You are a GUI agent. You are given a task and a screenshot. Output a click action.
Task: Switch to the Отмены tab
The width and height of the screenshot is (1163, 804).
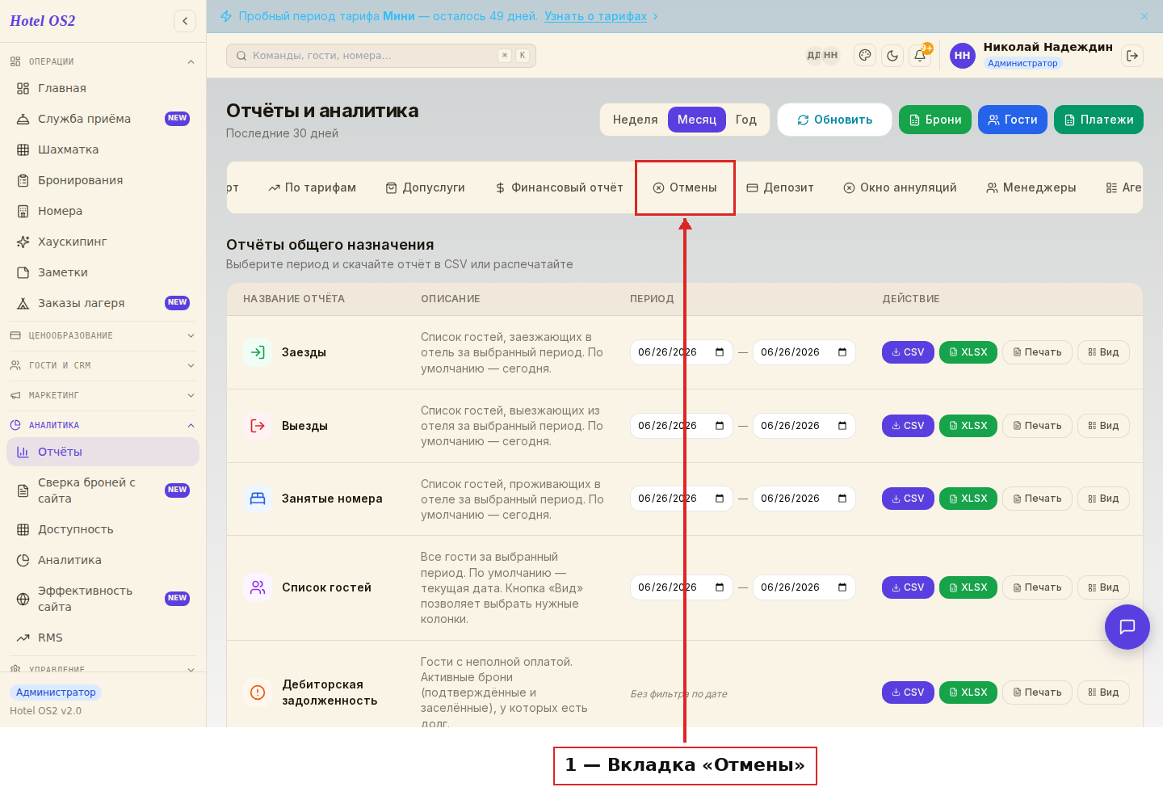tap(685, 187)
